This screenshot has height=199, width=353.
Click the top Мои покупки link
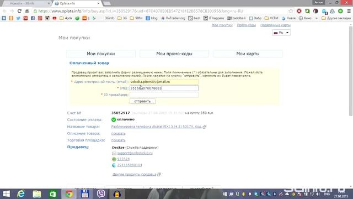click(222, 25)
